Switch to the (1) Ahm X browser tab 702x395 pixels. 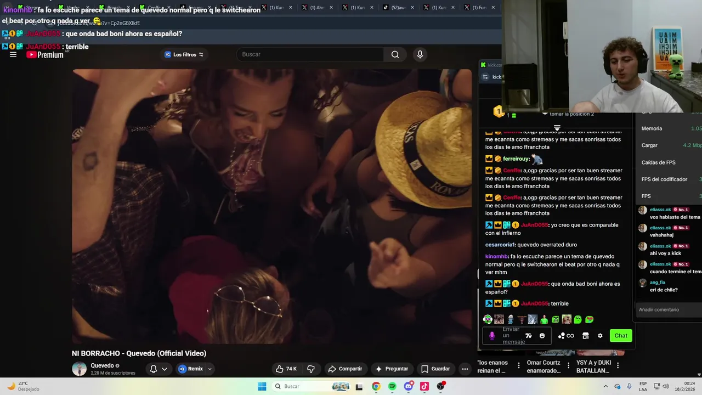pyautogui.click(x=318, y=8)
